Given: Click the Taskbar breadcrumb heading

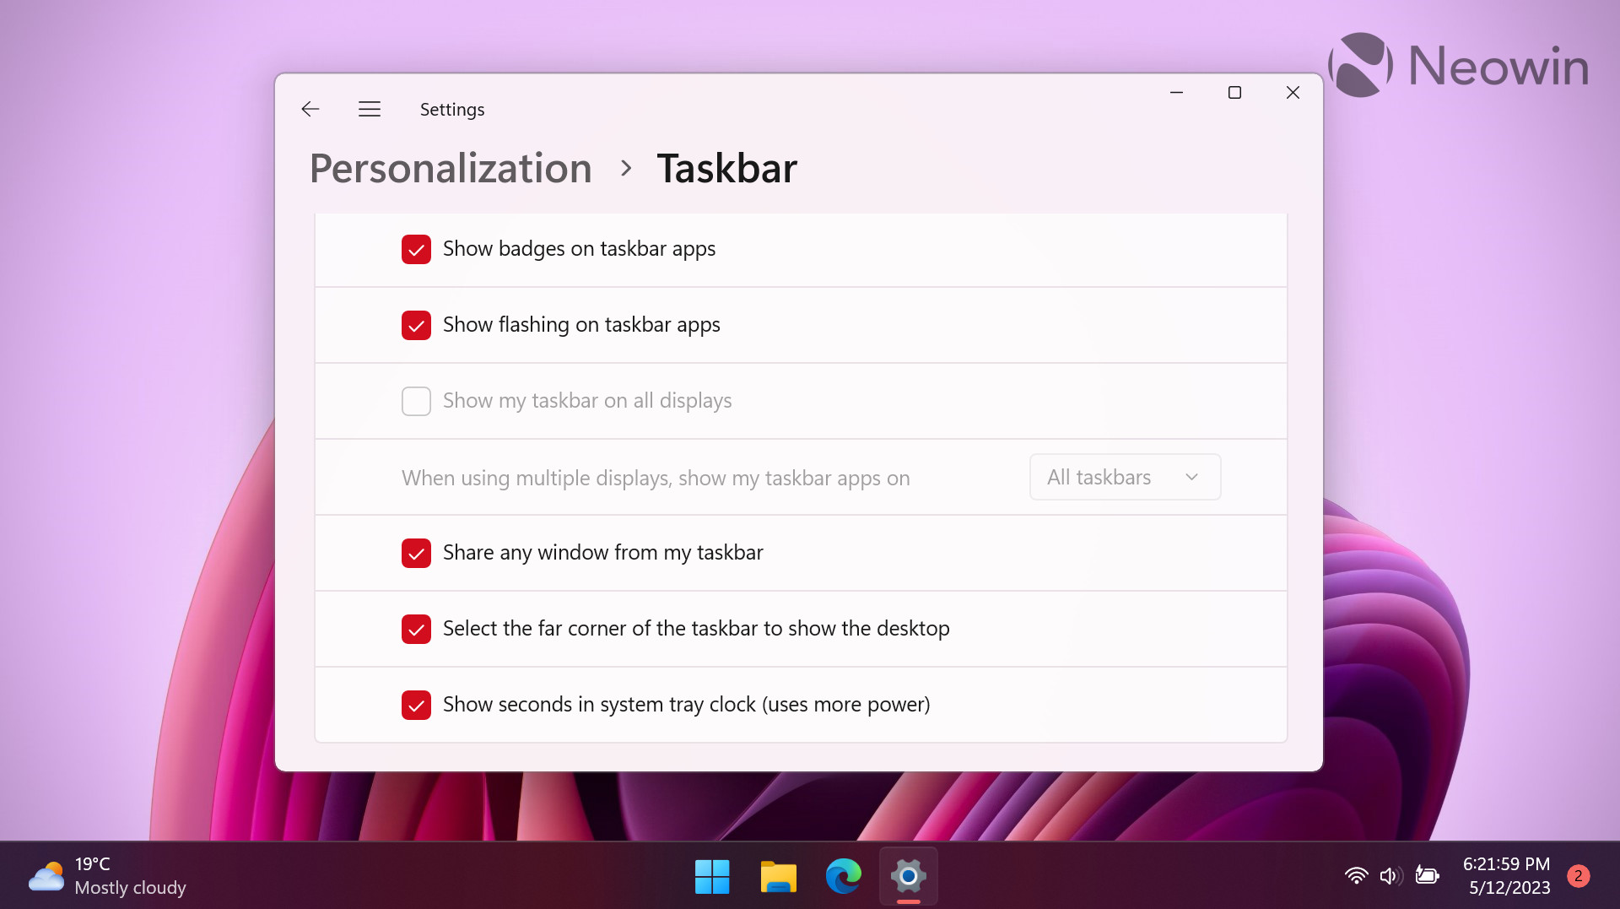Looking at the screenshot, I should (726, 168).
